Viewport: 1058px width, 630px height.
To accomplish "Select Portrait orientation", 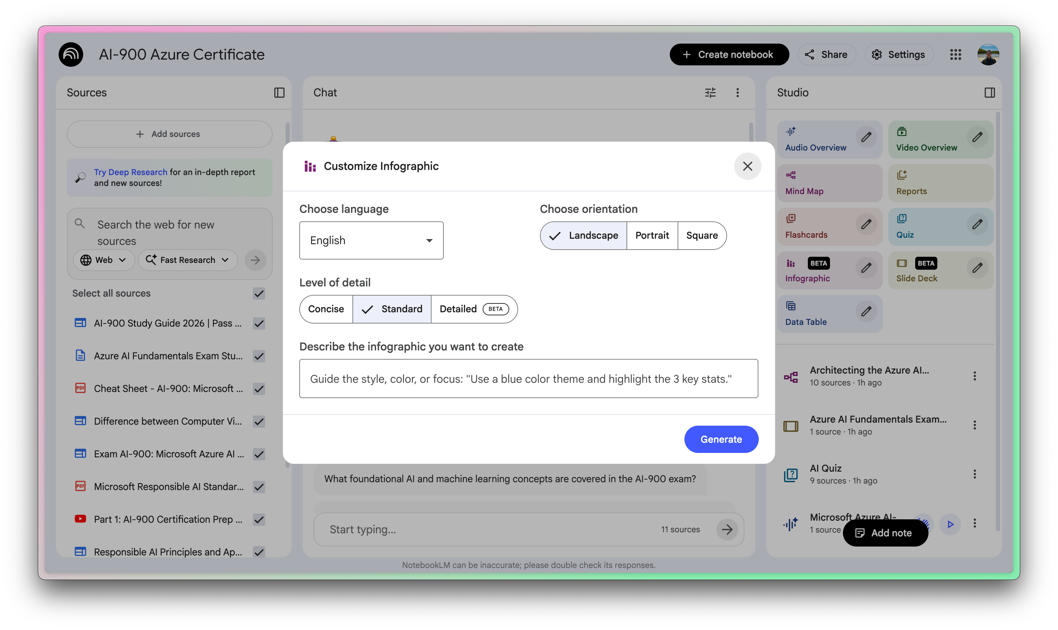I will 652,236.
